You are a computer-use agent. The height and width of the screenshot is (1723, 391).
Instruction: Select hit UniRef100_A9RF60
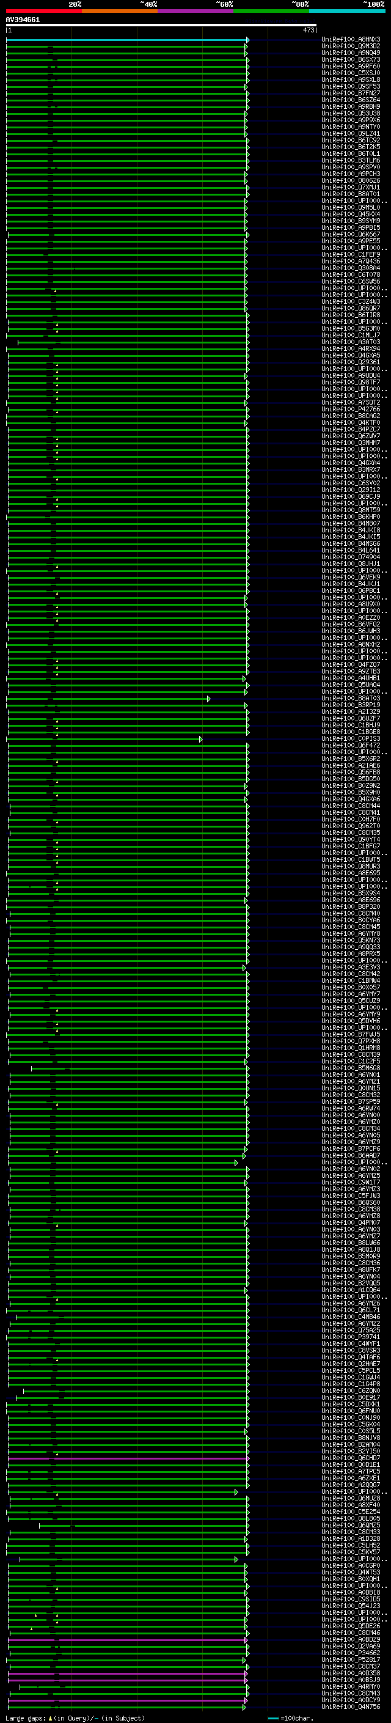[x=351, y=66]
